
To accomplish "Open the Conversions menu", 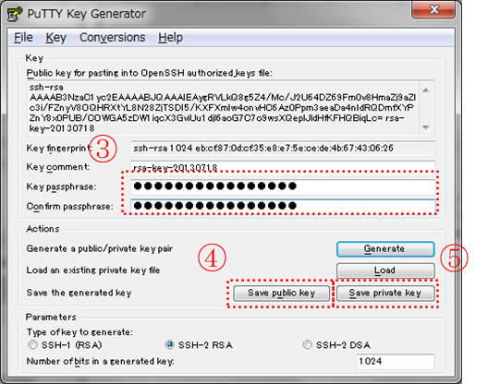I will coord(113,38).
